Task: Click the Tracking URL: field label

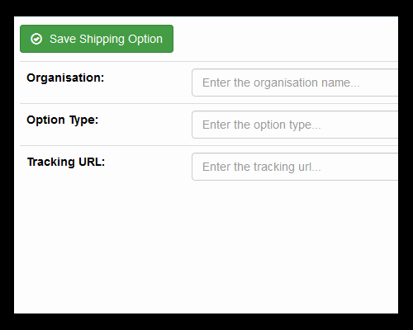Action: pos(66,162)
